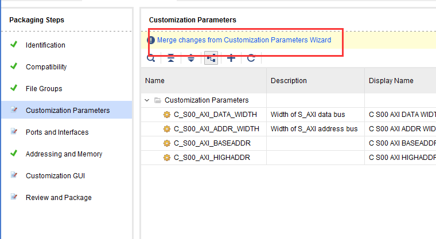Sort by the Description column header
Viewport: 436px width, 239px height.
289,81
